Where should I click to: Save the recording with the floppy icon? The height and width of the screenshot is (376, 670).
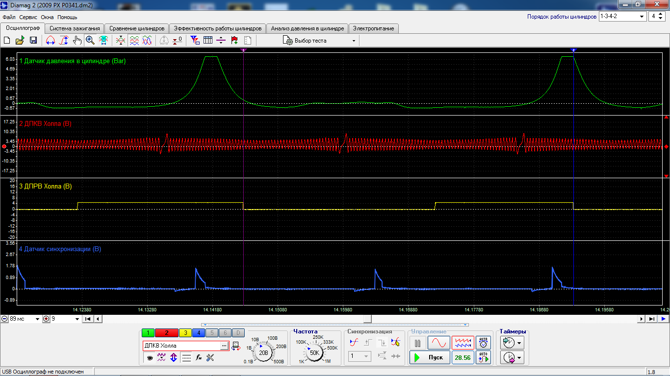coord(33,41)
